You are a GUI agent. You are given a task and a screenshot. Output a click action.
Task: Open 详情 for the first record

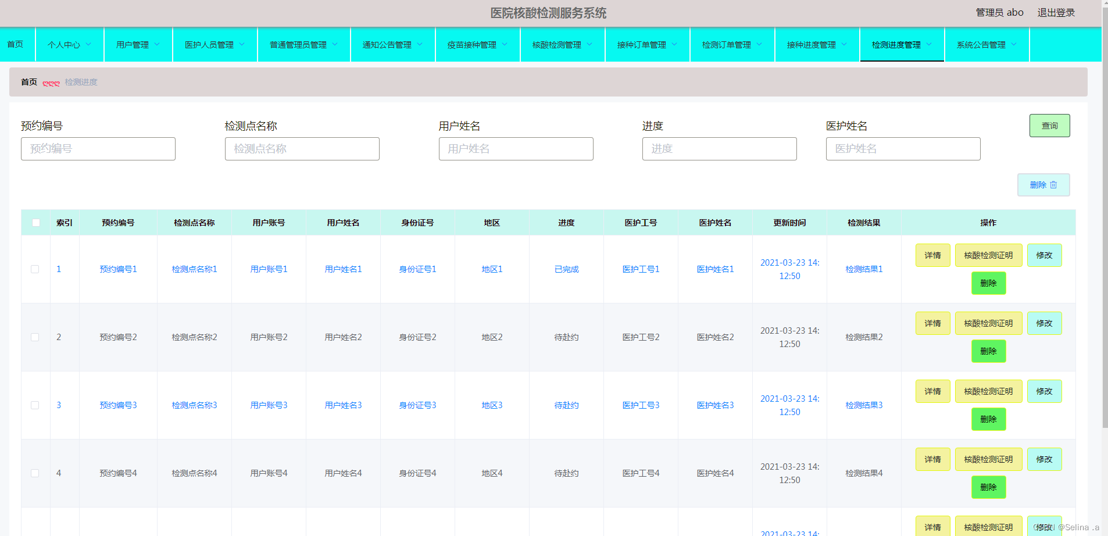pyautogui.click(x=932, y=255)
